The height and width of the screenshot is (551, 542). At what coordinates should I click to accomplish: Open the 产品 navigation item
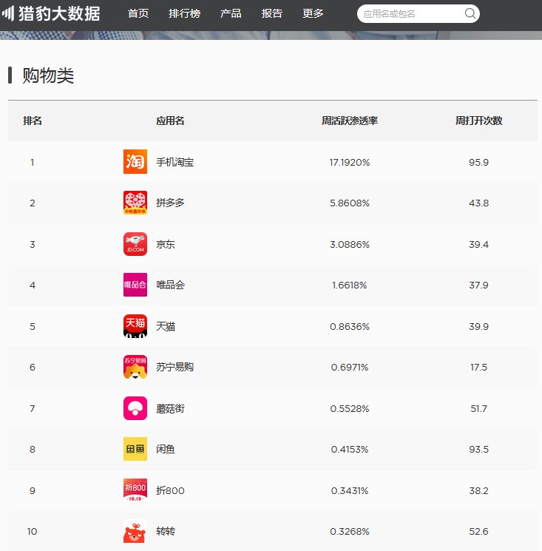pyautogui.click(x=231, y=13)
